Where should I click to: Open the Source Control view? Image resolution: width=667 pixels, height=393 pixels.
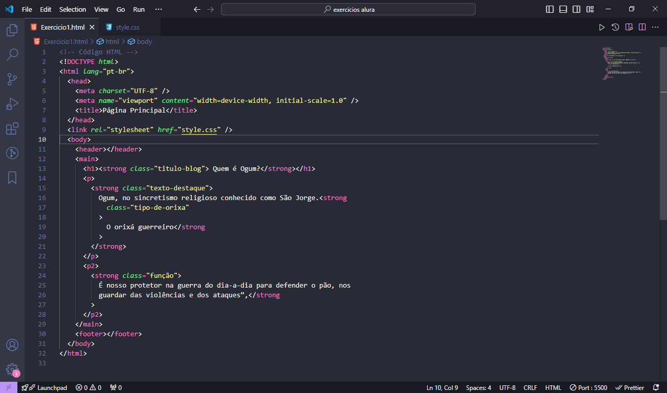(12, 79)
